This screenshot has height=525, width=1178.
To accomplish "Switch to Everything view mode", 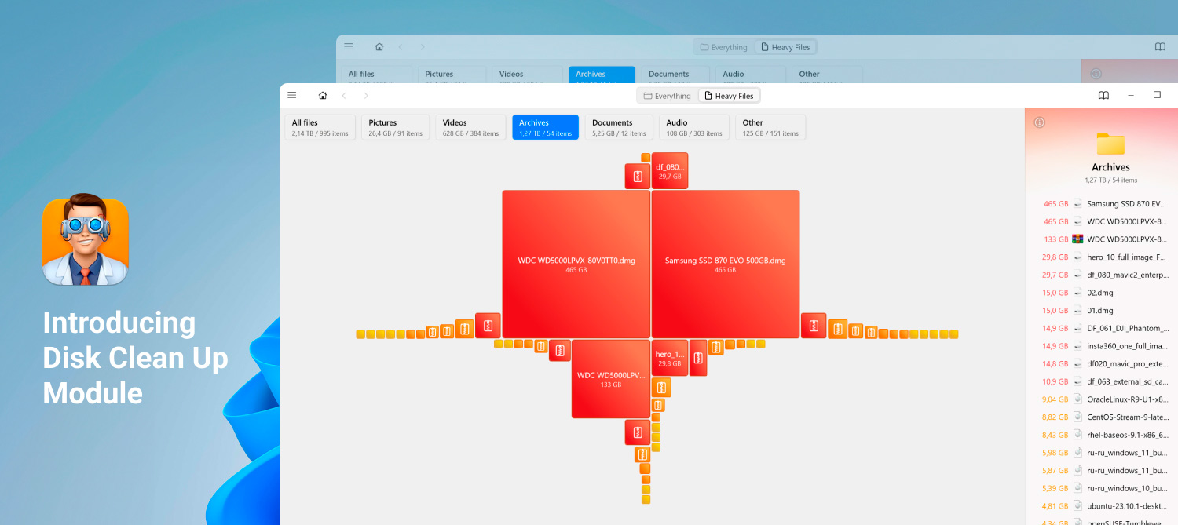I will click(x=667, y=96).
